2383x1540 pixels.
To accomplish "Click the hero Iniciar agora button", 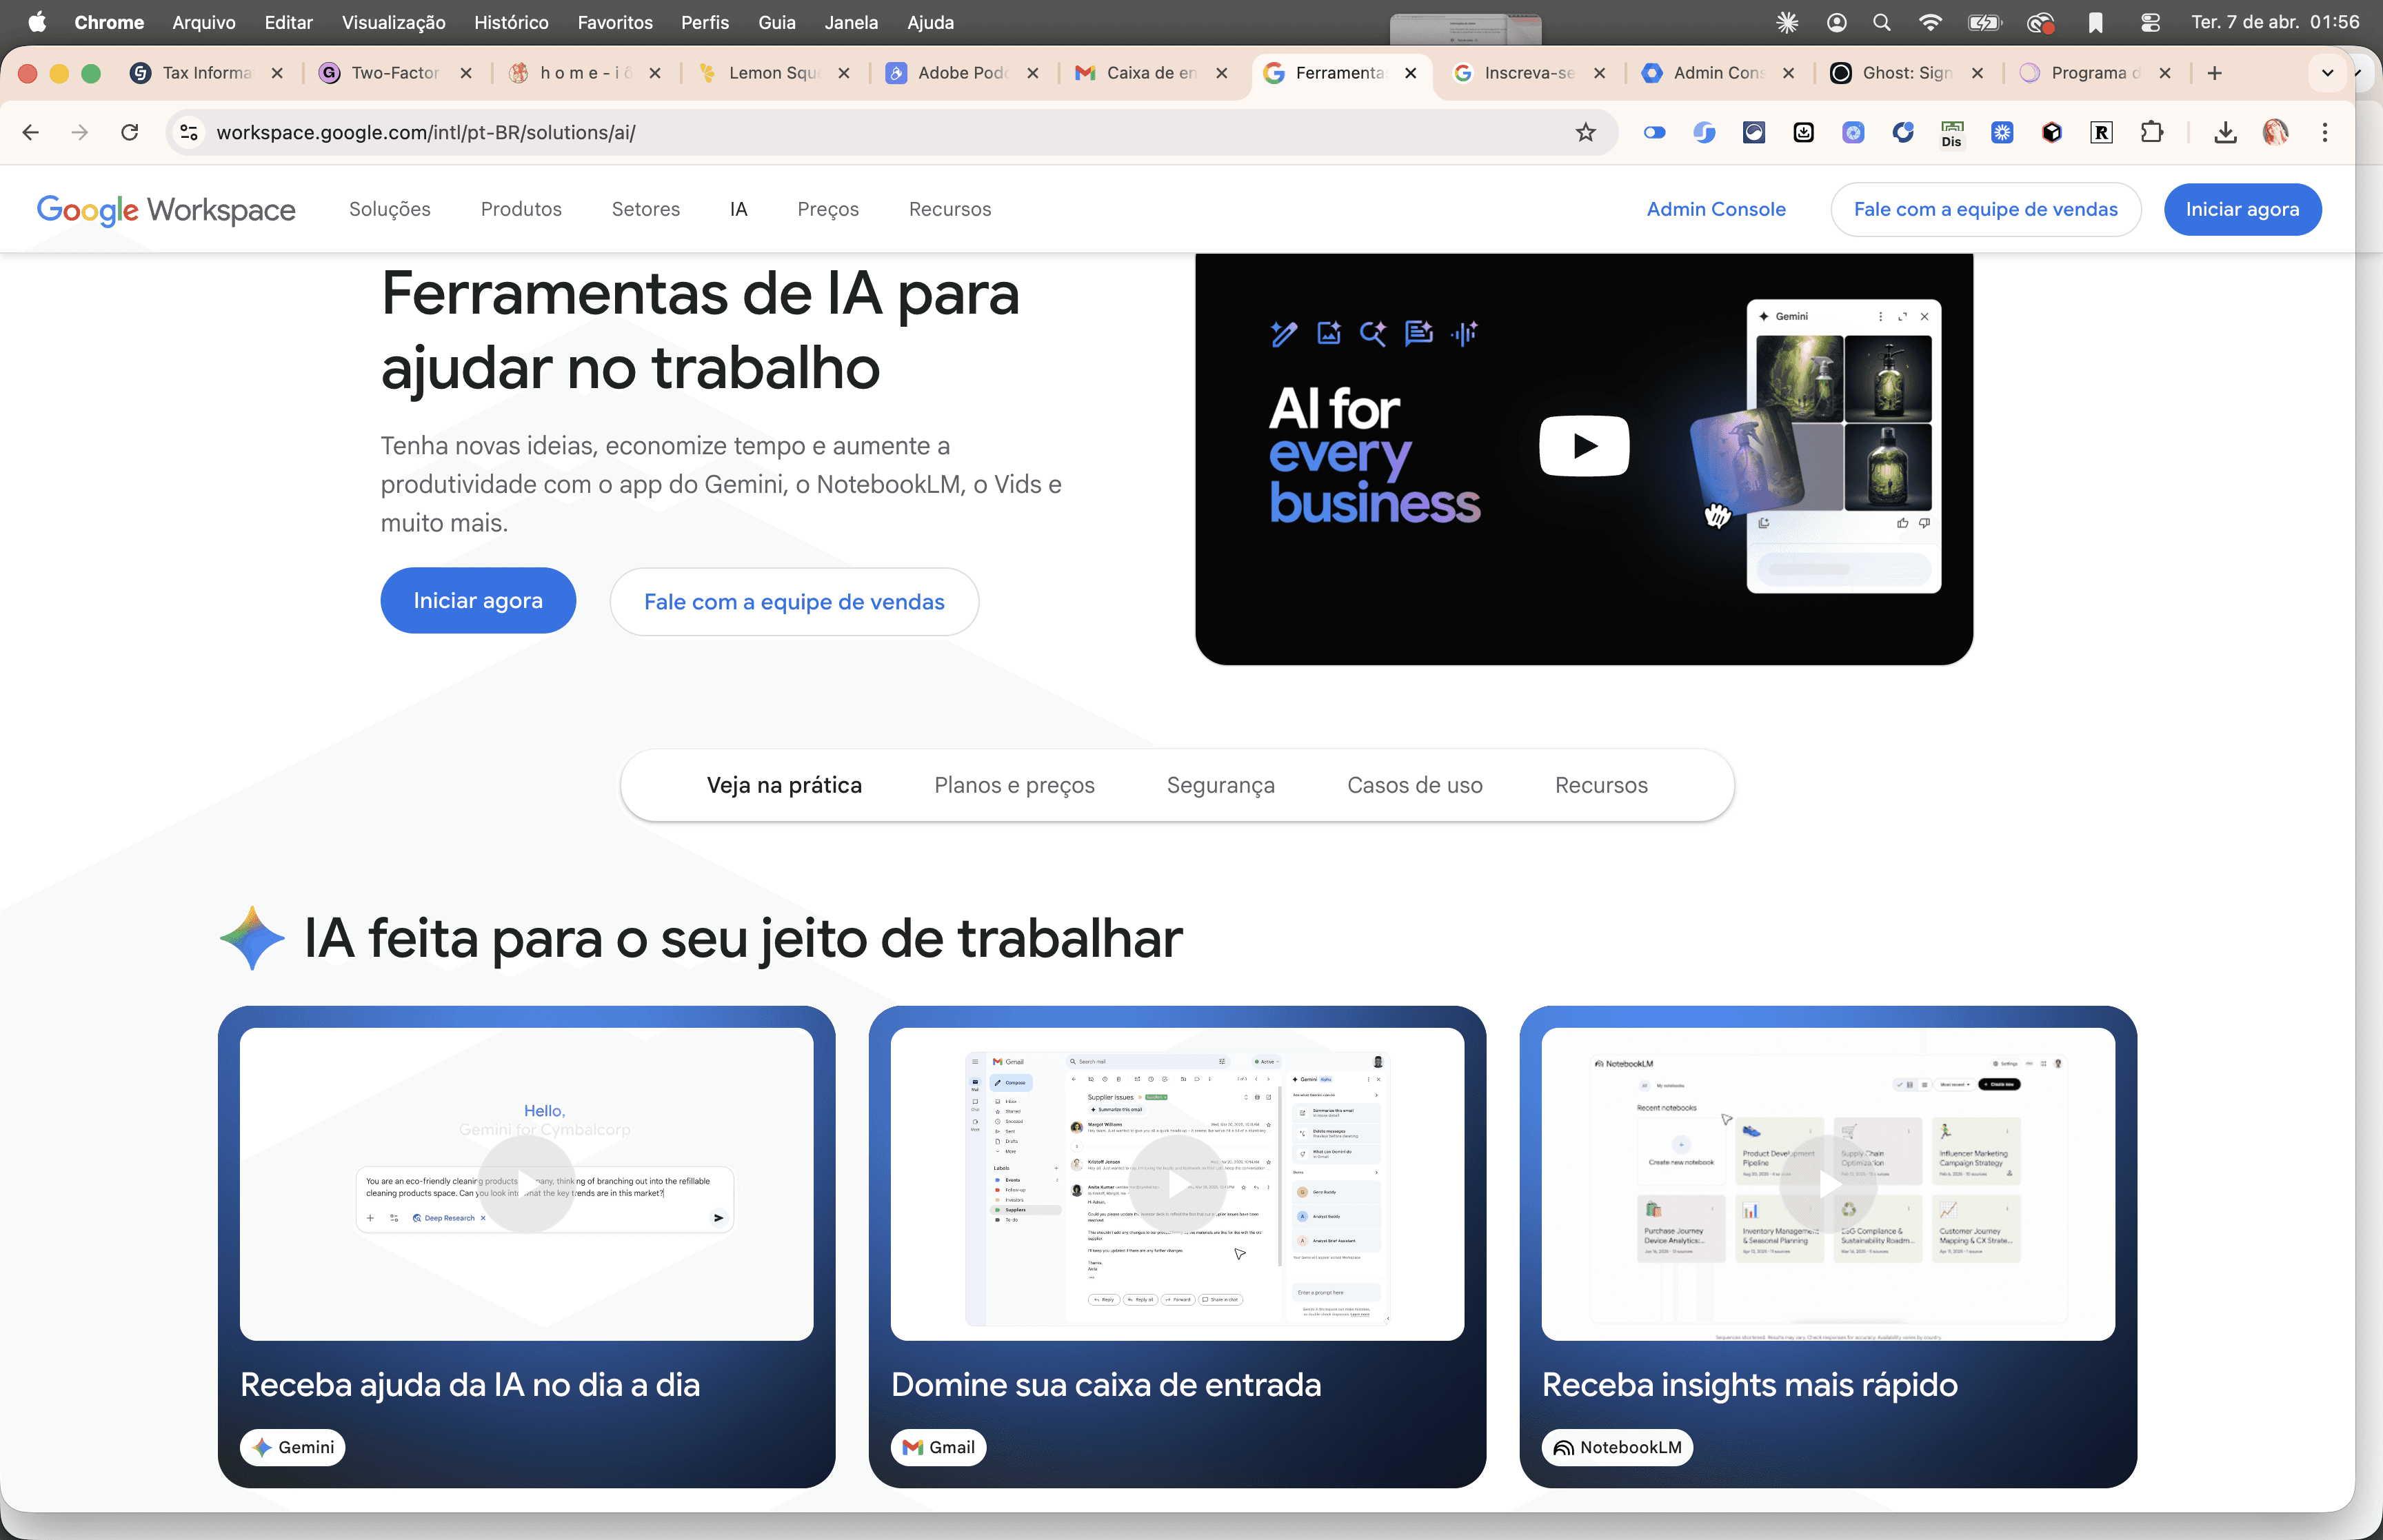I will click(477, 601).
